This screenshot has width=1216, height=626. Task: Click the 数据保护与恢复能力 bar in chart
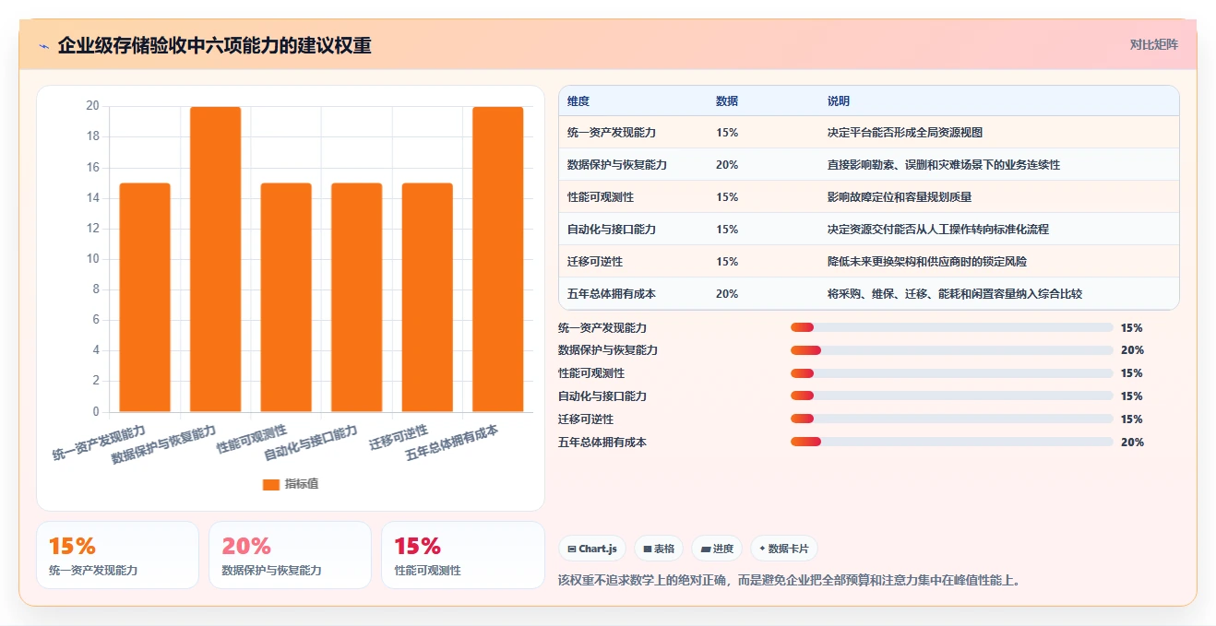[215, 259]
